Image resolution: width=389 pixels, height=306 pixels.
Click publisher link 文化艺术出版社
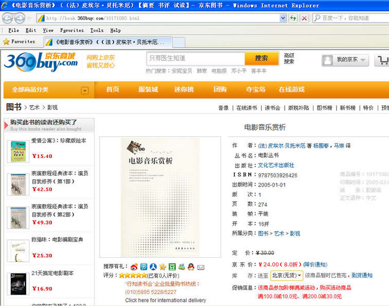click(x=276, y=165)
